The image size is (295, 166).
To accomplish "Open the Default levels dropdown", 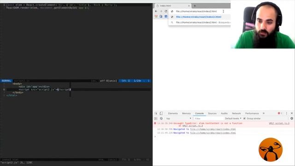I will tap(233, 119).
